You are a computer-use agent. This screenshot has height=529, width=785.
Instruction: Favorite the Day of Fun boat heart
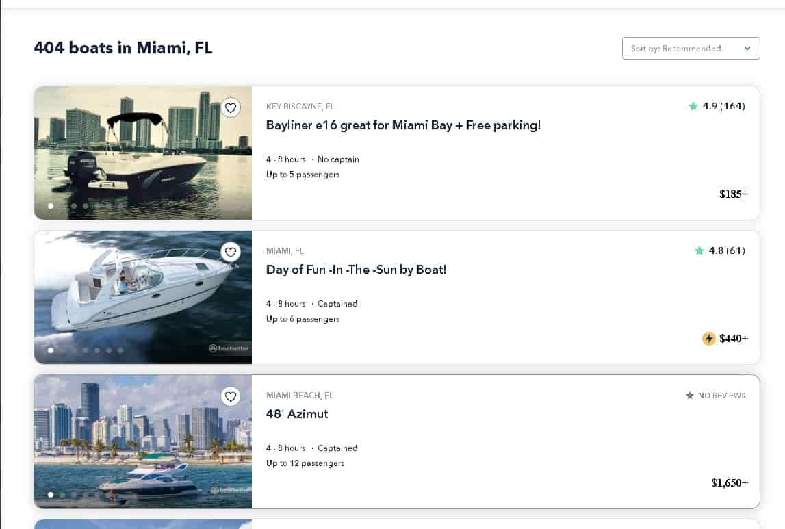click(x=231, y=252)
